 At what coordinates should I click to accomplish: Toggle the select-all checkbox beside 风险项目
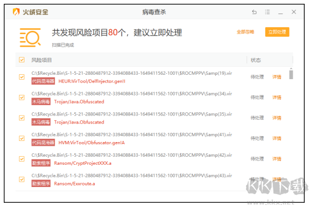tap(22, 60)
